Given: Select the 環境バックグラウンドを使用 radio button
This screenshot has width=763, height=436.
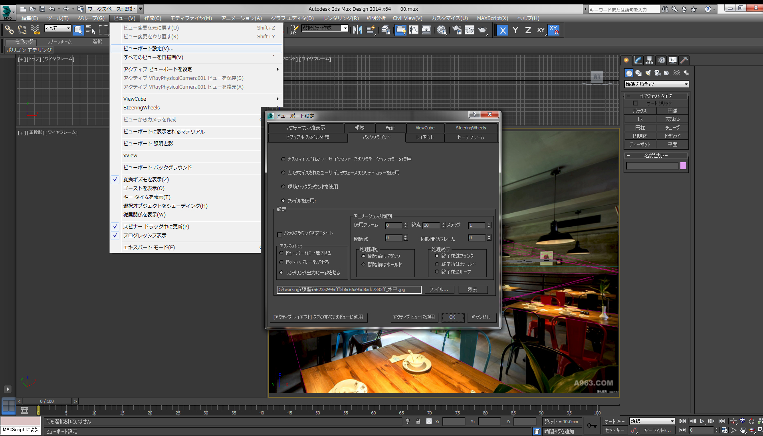Looking at the screenshot, I should [x=283, y=186].
